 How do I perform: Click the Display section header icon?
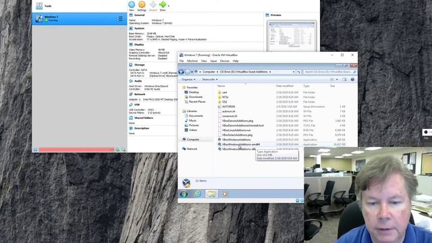pyautogui.click(x=131, y=45)
